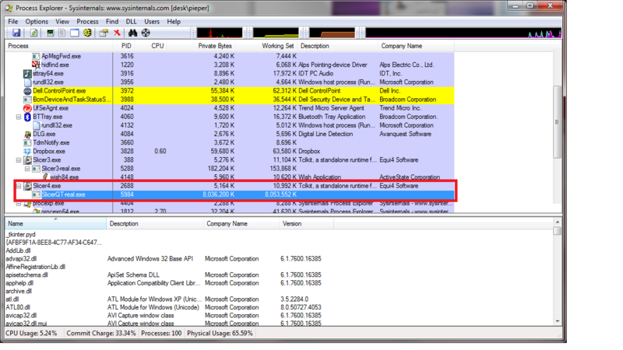Click the UfSeAgnt.exe Trend Micro icon
Image resolution: width=623 pixels, height=350 pixels.
point(27,108)
